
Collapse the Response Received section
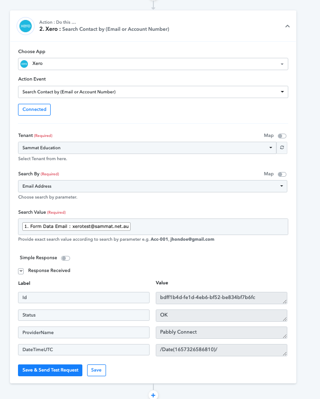(21, 271)
